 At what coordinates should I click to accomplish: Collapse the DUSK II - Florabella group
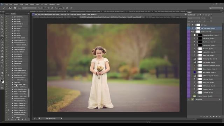[x=191, y=32]
